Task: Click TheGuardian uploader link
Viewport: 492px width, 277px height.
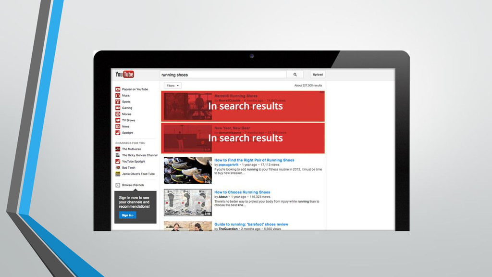Action: 228,229
